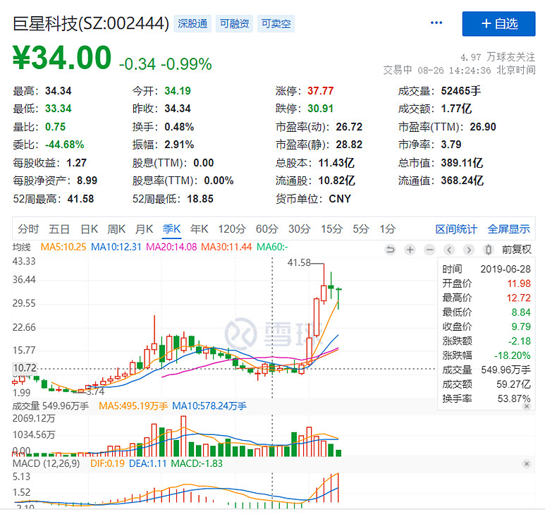Screen dimensions: 545x519
Task: Switch to the 分时 intraday tab
Action: [28, 228]
